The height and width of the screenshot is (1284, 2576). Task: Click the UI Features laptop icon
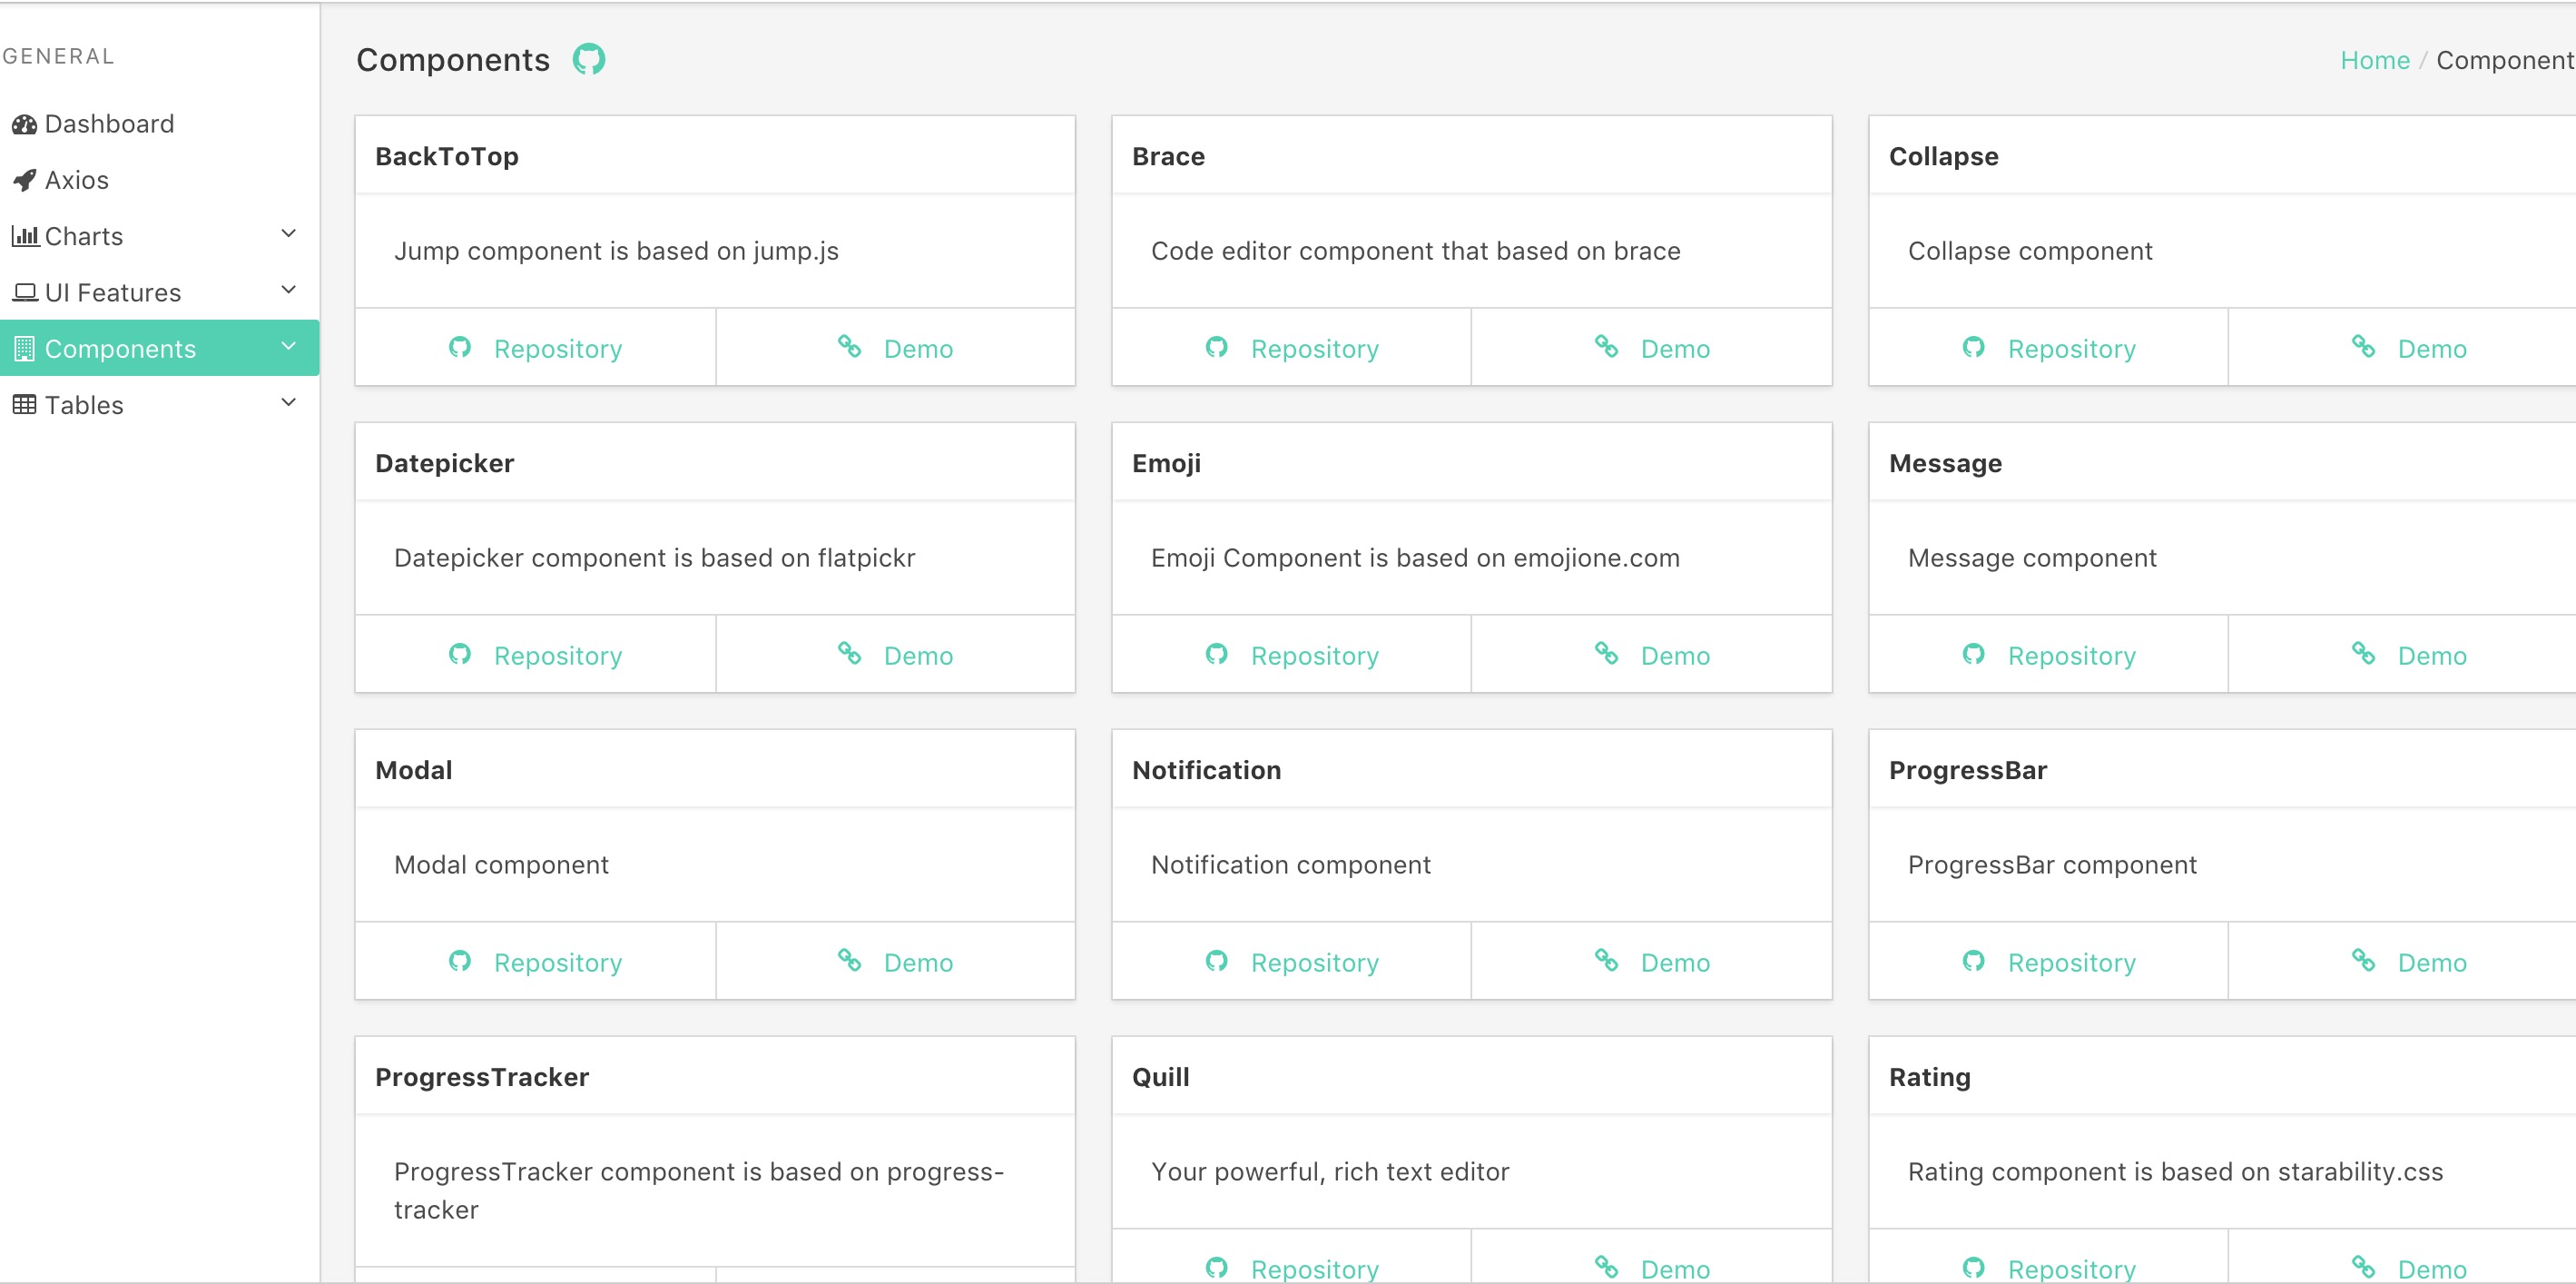pos(24,292)
